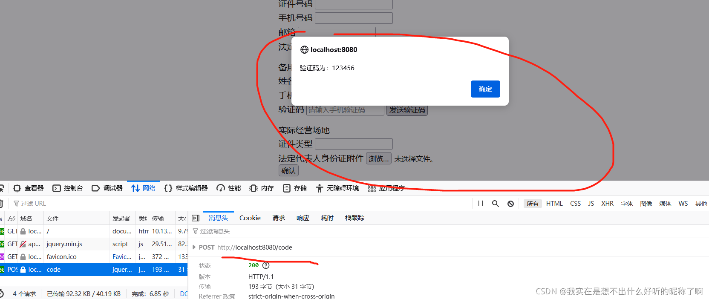Click the 文件 column header
Viewport: 709px width, 299px height.
pyautogui.click(x=77, y=218)
